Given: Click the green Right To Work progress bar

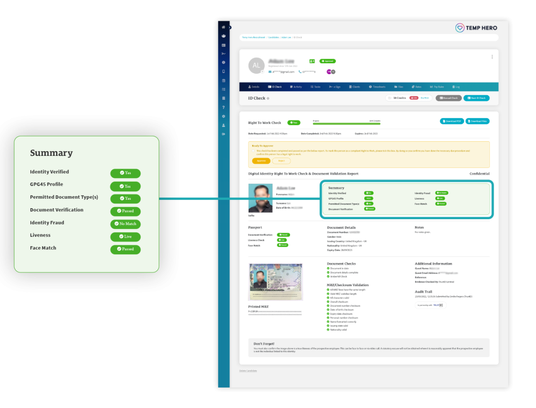Looking at the screenshot, I should point(347,123).
